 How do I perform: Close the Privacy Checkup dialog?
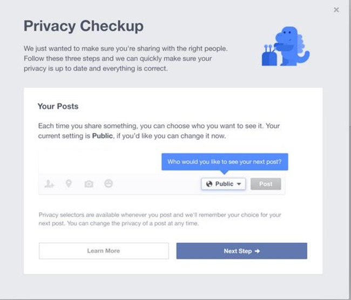pos(336,10)
